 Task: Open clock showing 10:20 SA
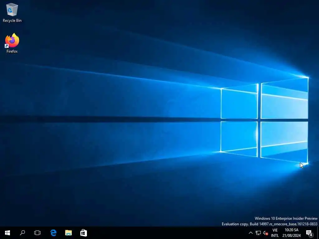(292, 233)
